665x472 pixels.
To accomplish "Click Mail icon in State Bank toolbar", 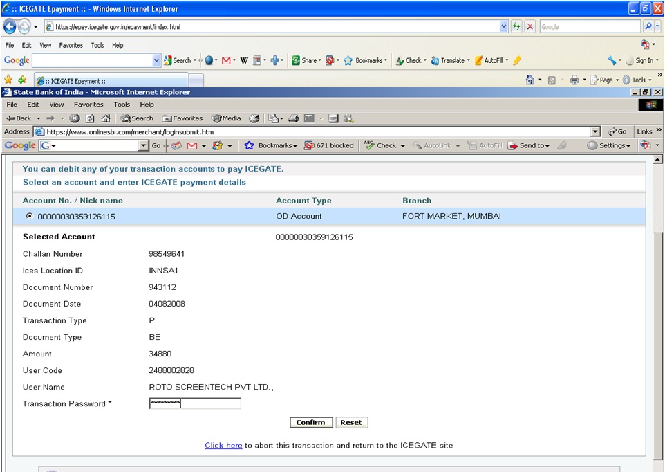I will pyautogui.click(x=274, y=118).
